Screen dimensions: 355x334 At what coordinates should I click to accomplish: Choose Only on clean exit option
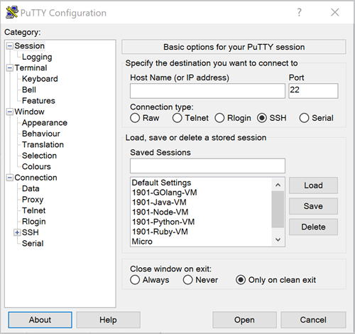pos(241,280)
